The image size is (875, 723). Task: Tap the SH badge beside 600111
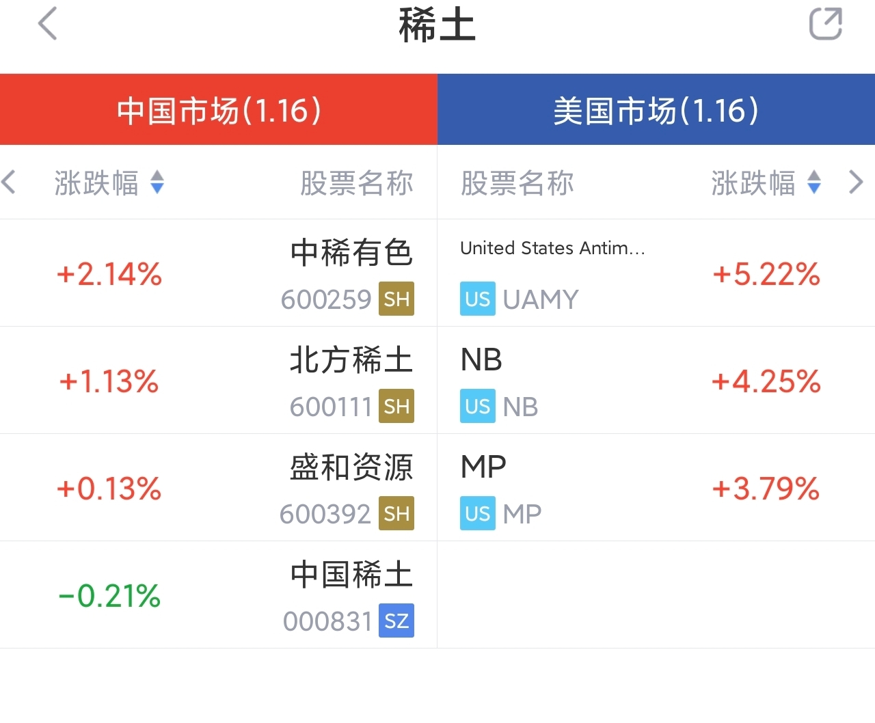[396, 407]
